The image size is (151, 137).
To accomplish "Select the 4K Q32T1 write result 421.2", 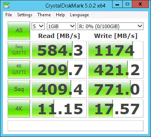I will coord(116,69).
